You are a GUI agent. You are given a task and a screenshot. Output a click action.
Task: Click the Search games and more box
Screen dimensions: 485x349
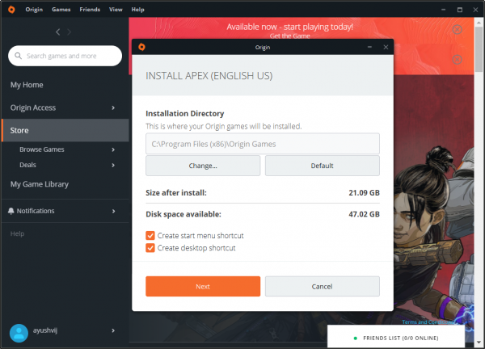click(x=65, y=56)
